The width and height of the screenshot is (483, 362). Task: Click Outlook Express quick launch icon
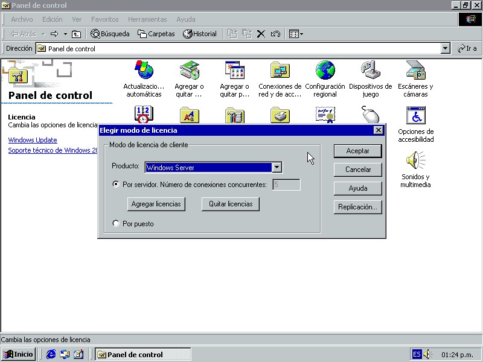click(65, 354)
